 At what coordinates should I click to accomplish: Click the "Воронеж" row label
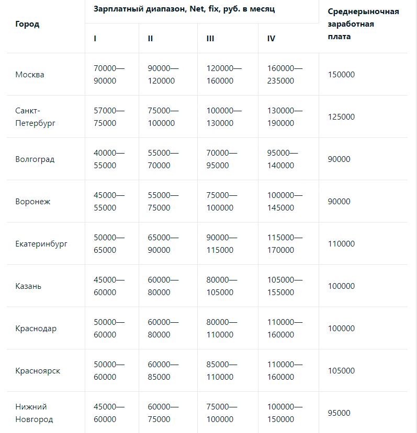[33, 202]
